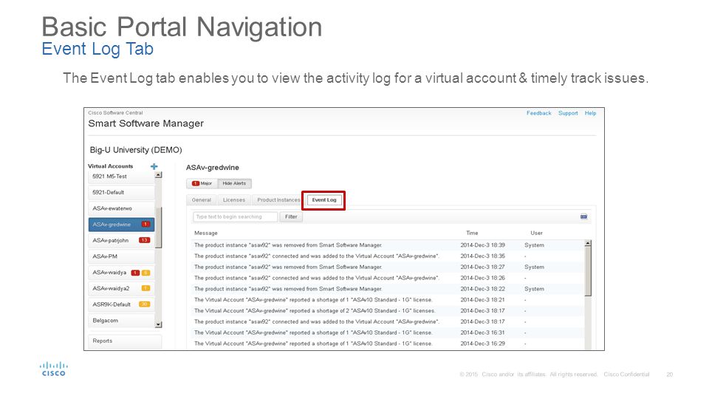This screenshot has width=709, height=399.
Task: Click the shortage event at 2014-Dec-3 18:21
Action: 387,299
